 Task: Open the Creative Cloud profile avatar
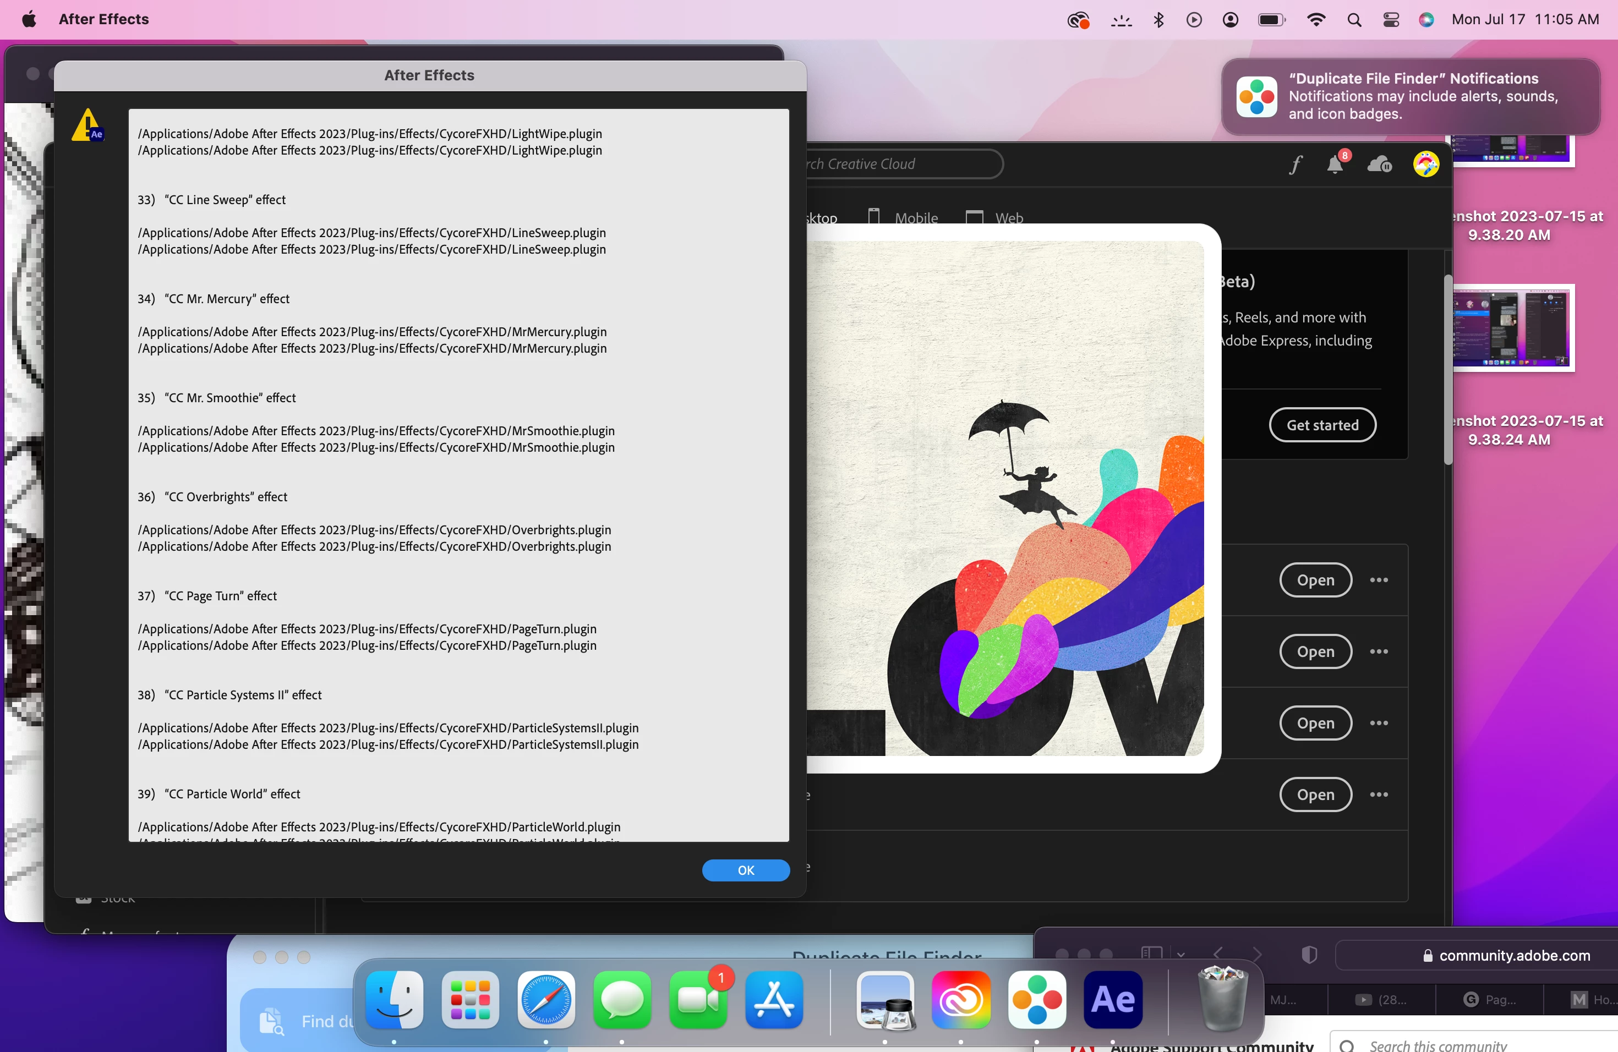click(x=1425, y=165)
